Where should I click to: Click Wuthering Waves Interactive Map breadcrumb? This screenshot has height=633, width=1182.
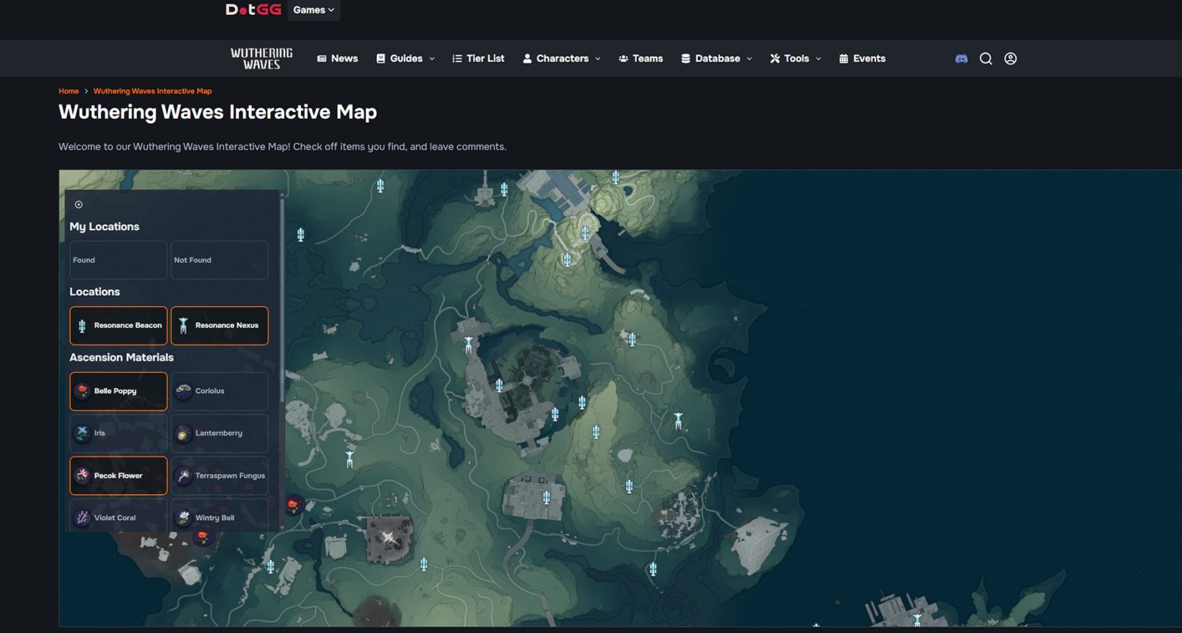(152, 91)
